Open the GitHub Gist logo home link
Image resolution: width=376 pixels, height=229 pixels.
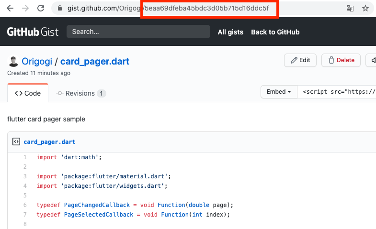click(33, 32)
